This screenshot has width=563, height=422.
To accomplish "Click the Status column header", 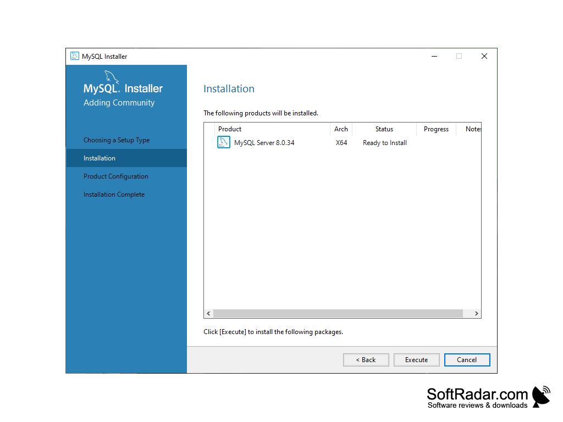I will (x=384, y=129).
